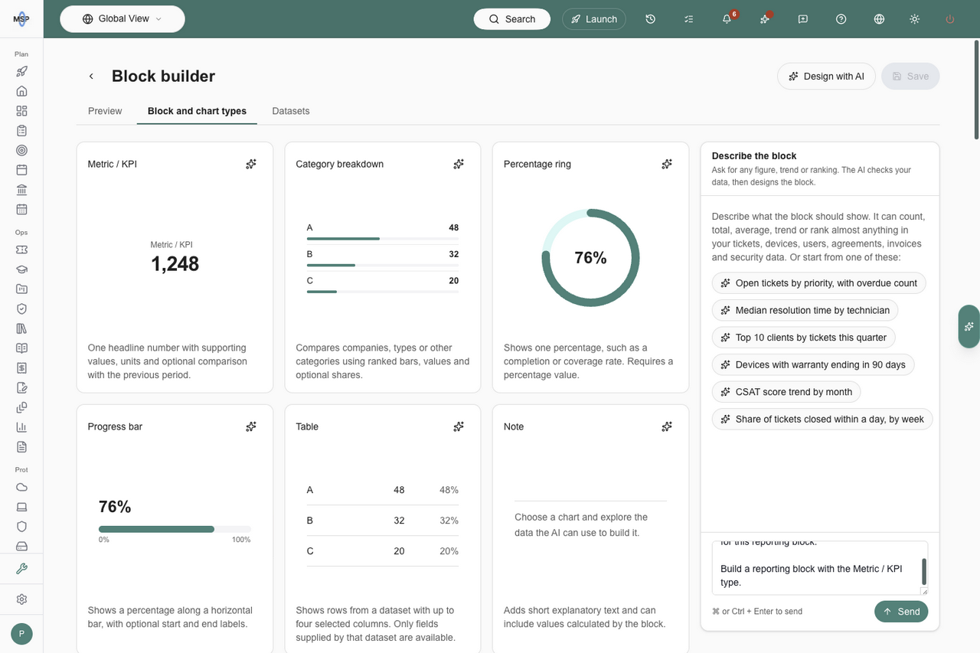Image resolution: width=980 pixels, height=653 pixels.
Task: Open the checklist tasks icon in top bar
Action: tap(688, 19)
